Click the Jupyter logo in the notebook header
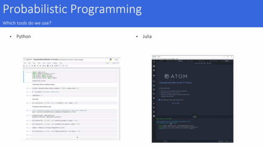This screenshot has width=263, height=148. pos(28,60)
